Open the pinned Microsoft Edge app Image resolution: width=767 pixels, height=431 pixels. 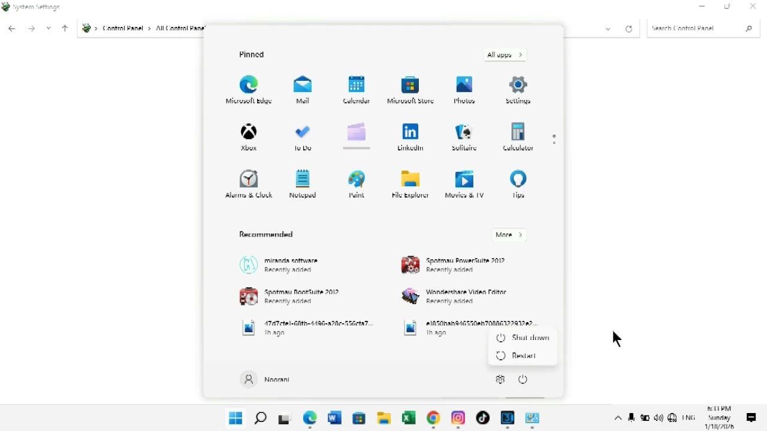tap(249, 90)
